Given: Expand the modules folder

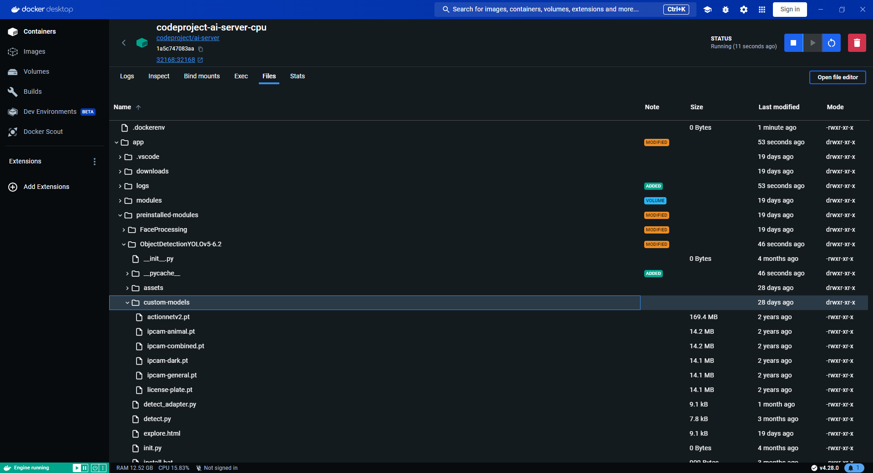Looking at the screenshot, I should (x=120, y=201).
